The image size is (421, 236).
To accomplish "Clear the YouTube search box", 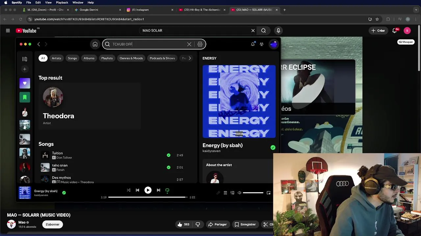I will click(253, 30).
